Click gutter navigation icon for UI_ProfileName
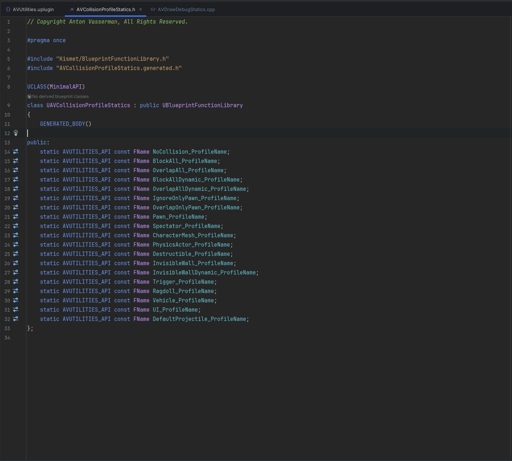 tap(16, 309)
